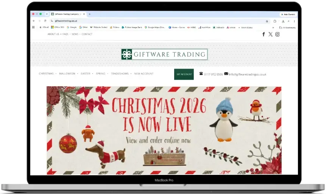Open the GMail bookmark
Viewport: 326px width, 195px height.
[83, 27]
